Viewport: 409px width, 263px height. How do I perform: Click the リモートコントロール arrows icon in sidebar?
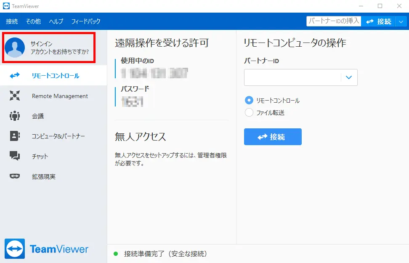point(15,75)
